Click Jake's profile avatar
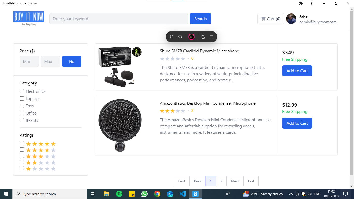 (291, 19)
